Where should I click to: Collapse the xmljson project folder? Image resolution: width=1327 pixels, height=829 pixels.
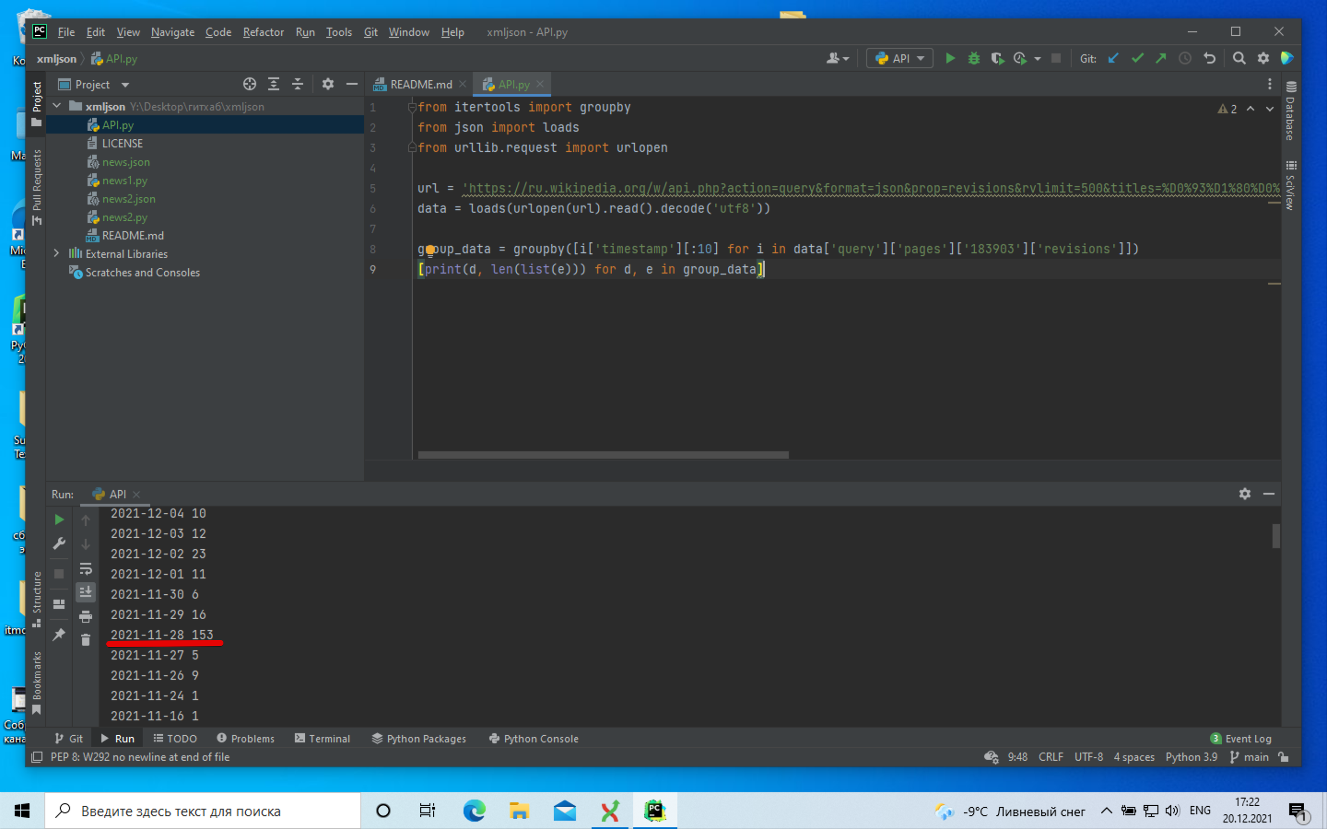[57, 106]
